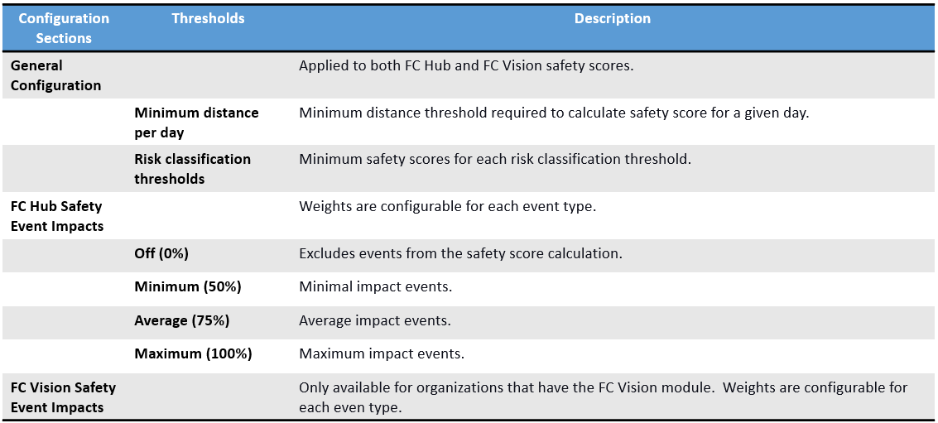Click 'Weights are configurable for each event type'
Screen dimensions: 938x423
447,206
